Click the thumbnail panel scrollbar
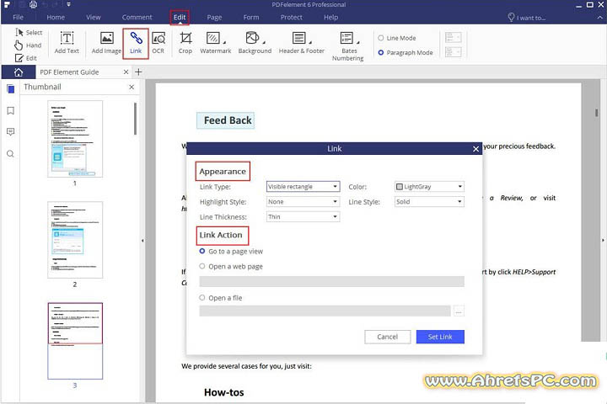This screenshot has width=607, height=404. [135, 119]
